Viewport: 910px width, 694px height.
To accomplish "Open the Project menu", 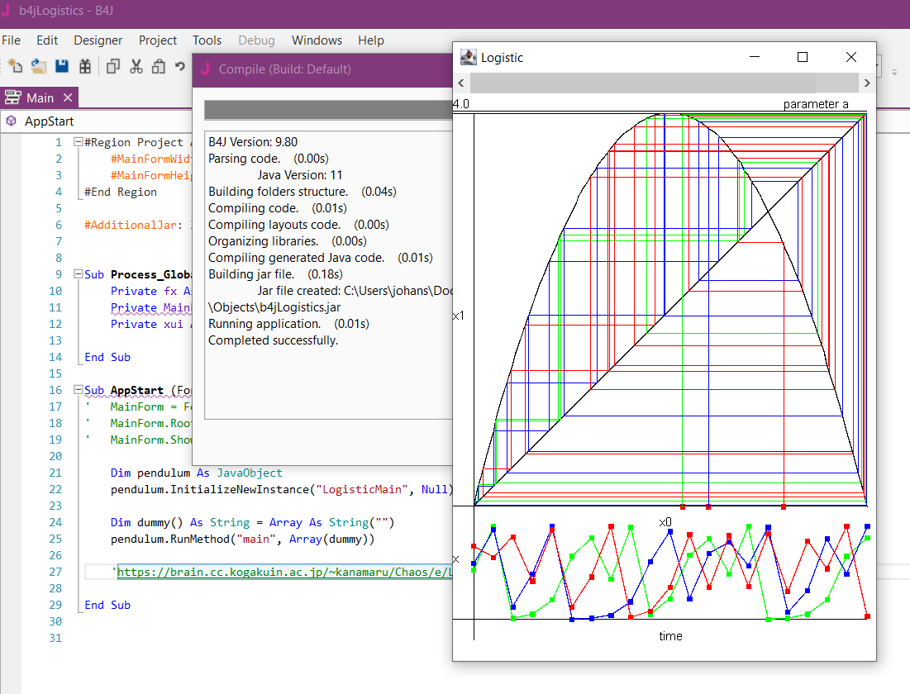I will click(158, 40).
